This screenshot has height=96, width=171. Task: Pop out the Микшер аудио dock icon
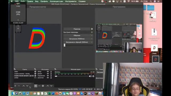[55, 69]
